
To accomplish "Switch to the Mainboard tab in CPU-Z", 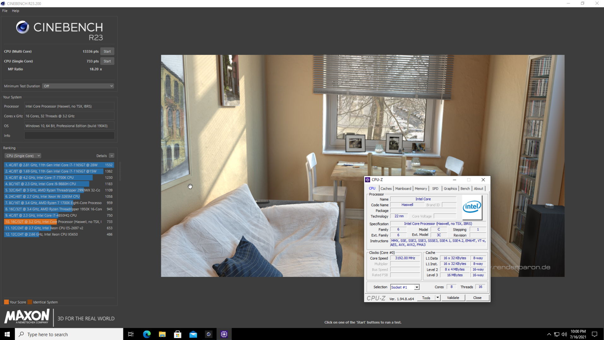I will [x=403, y=188].
